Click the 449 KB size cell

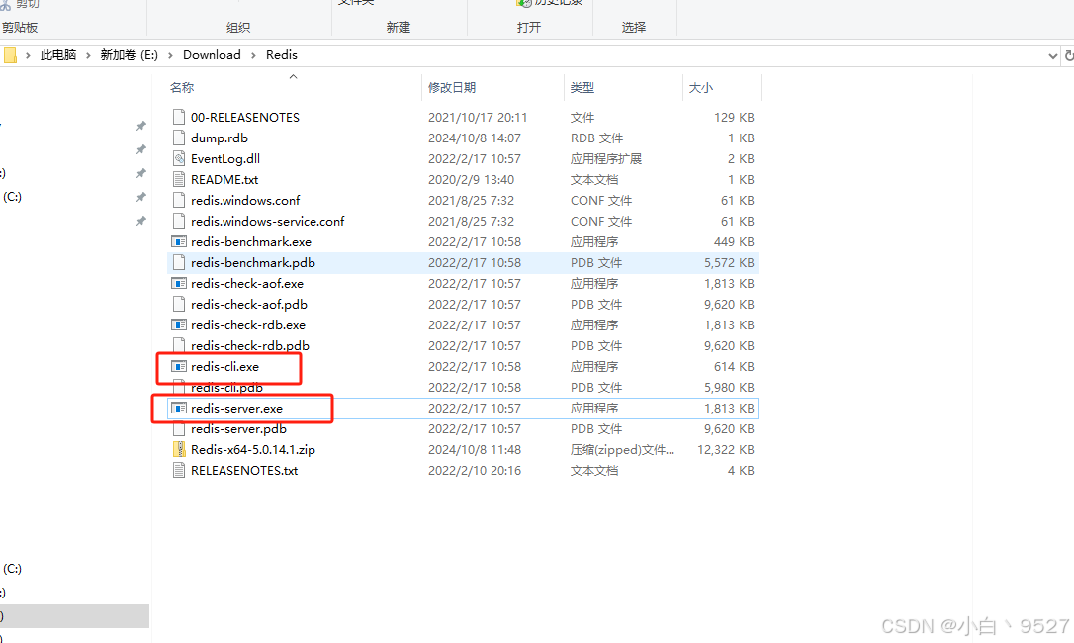(x=734, y=242)
